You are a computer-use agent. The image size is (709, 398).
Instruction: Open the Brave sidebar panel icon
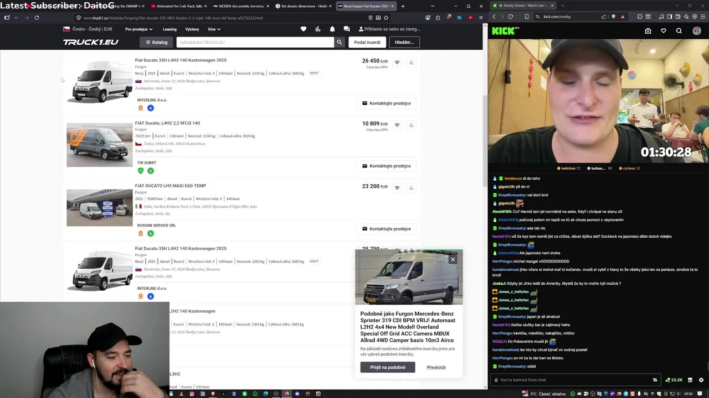(670, 17)
